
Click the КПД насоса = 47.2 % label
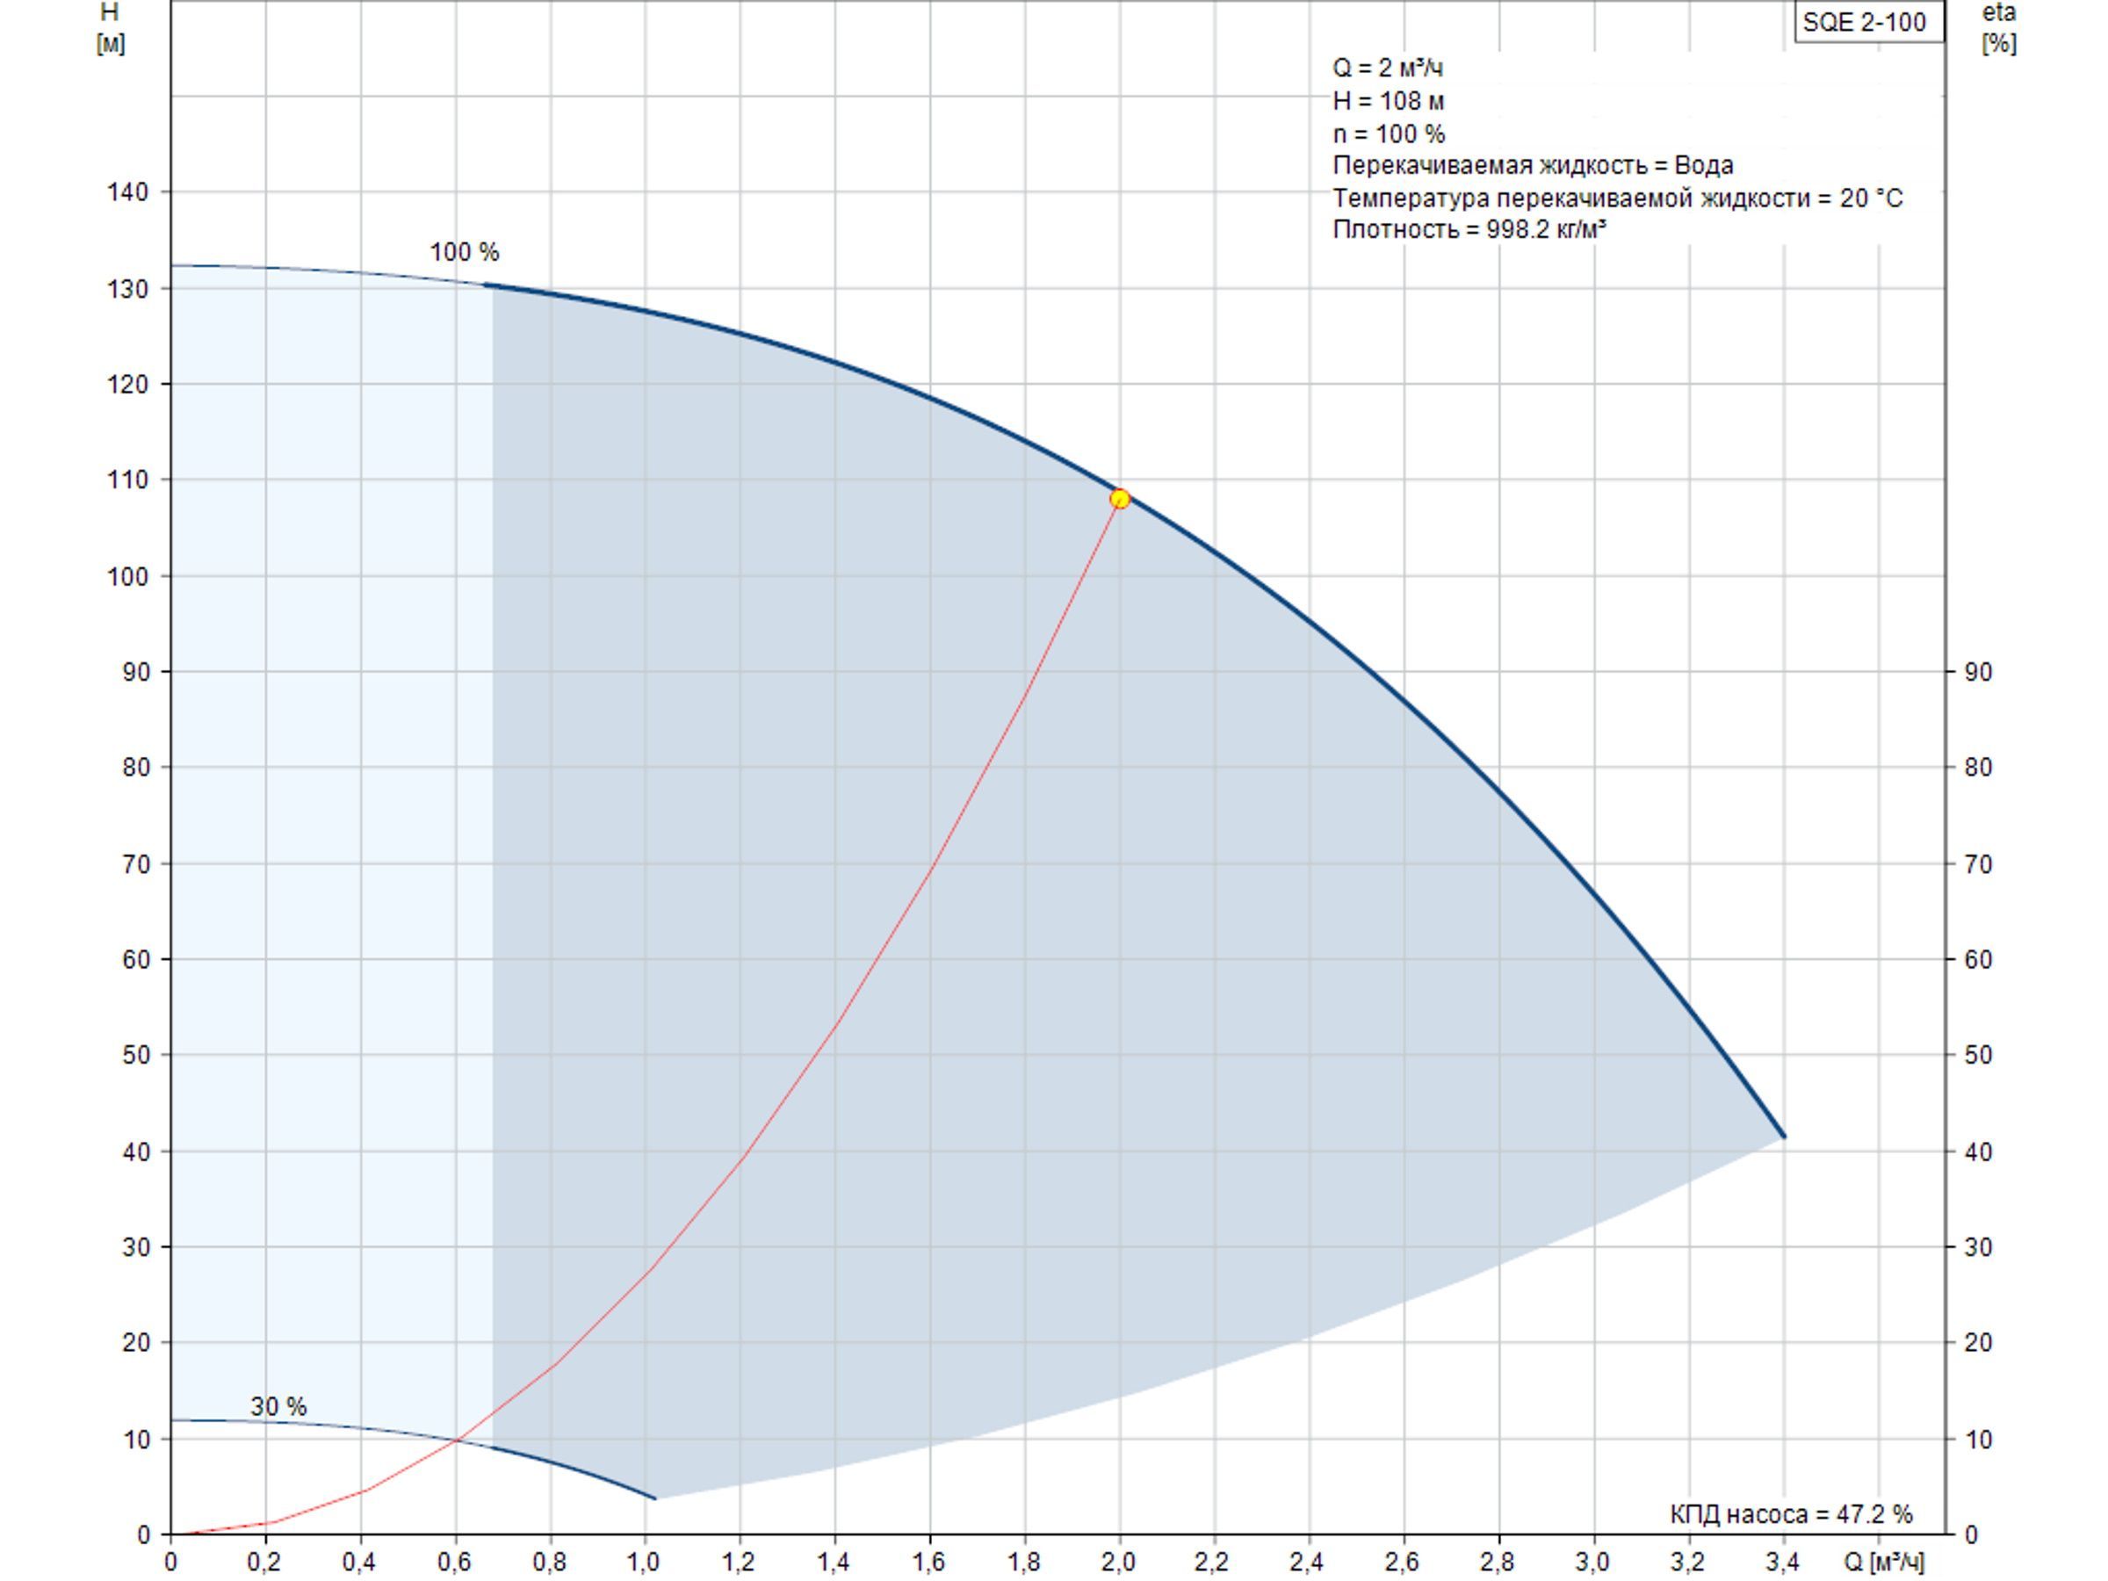(1791, 1513)
